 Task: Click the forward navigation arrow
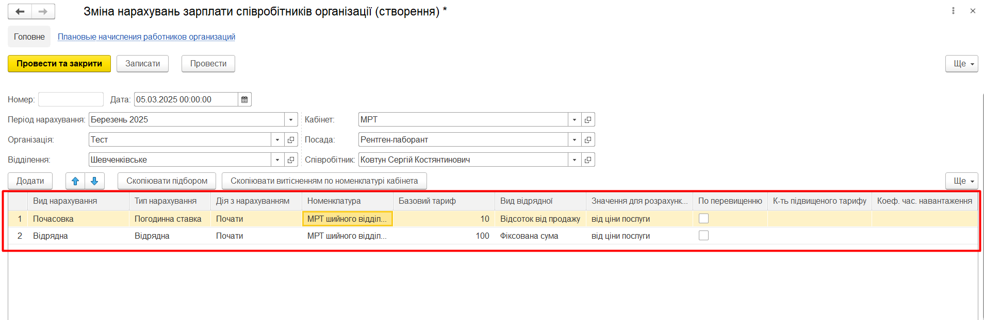(x=43, y=11)
